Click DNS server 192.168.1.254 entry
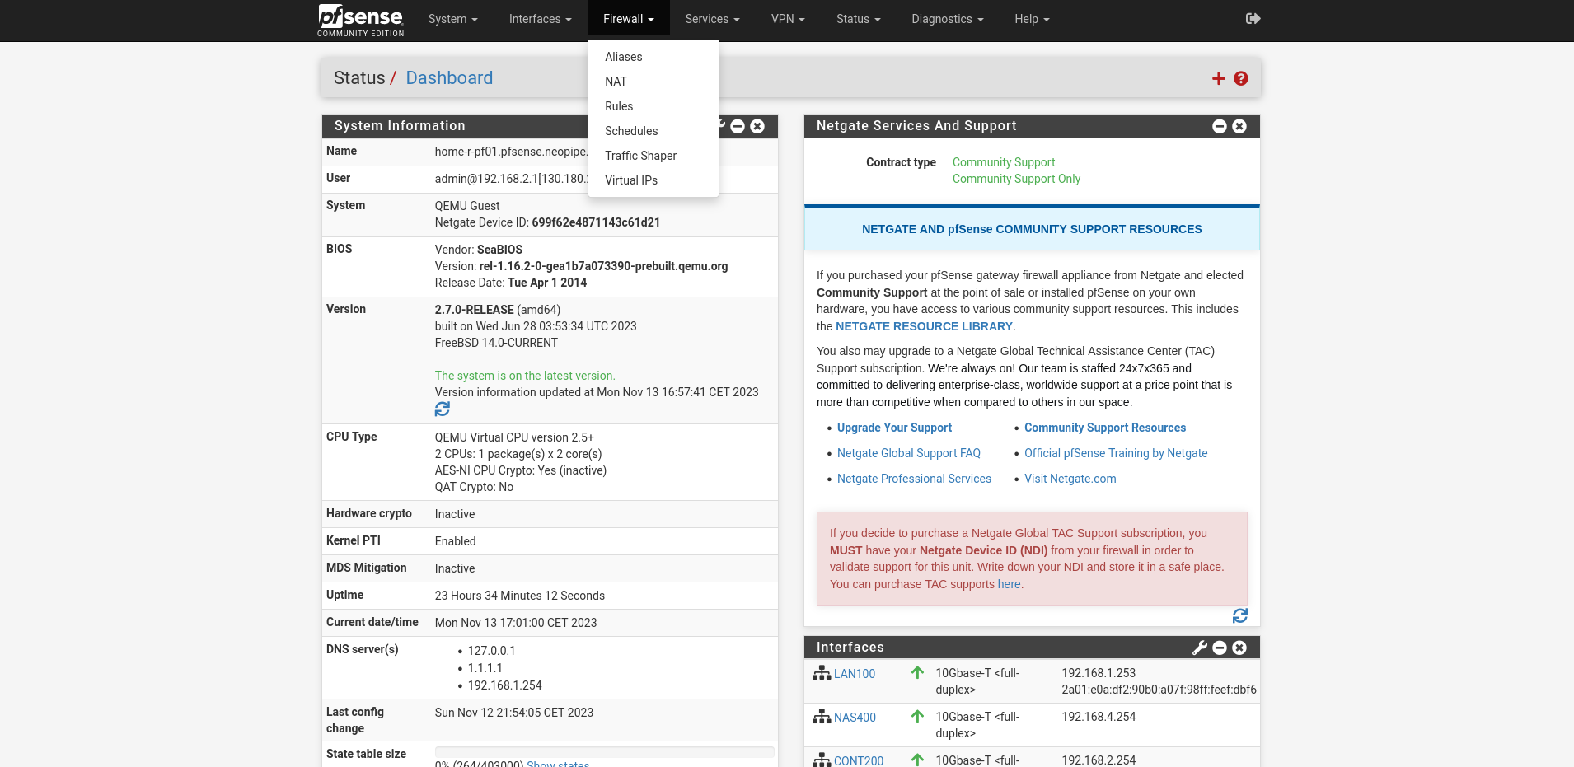 click(x=504, y=685)
